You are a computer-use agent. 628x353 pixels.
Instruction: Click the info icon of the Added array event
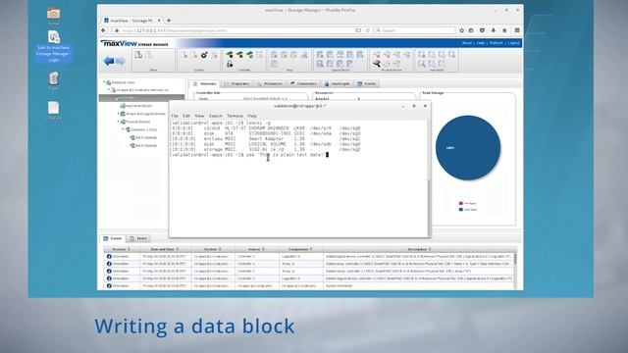pos(109,264)
